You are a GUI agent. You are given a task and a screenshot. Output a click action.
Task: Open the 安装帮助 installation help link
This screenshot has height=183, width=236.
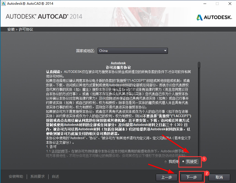(16, 177)
